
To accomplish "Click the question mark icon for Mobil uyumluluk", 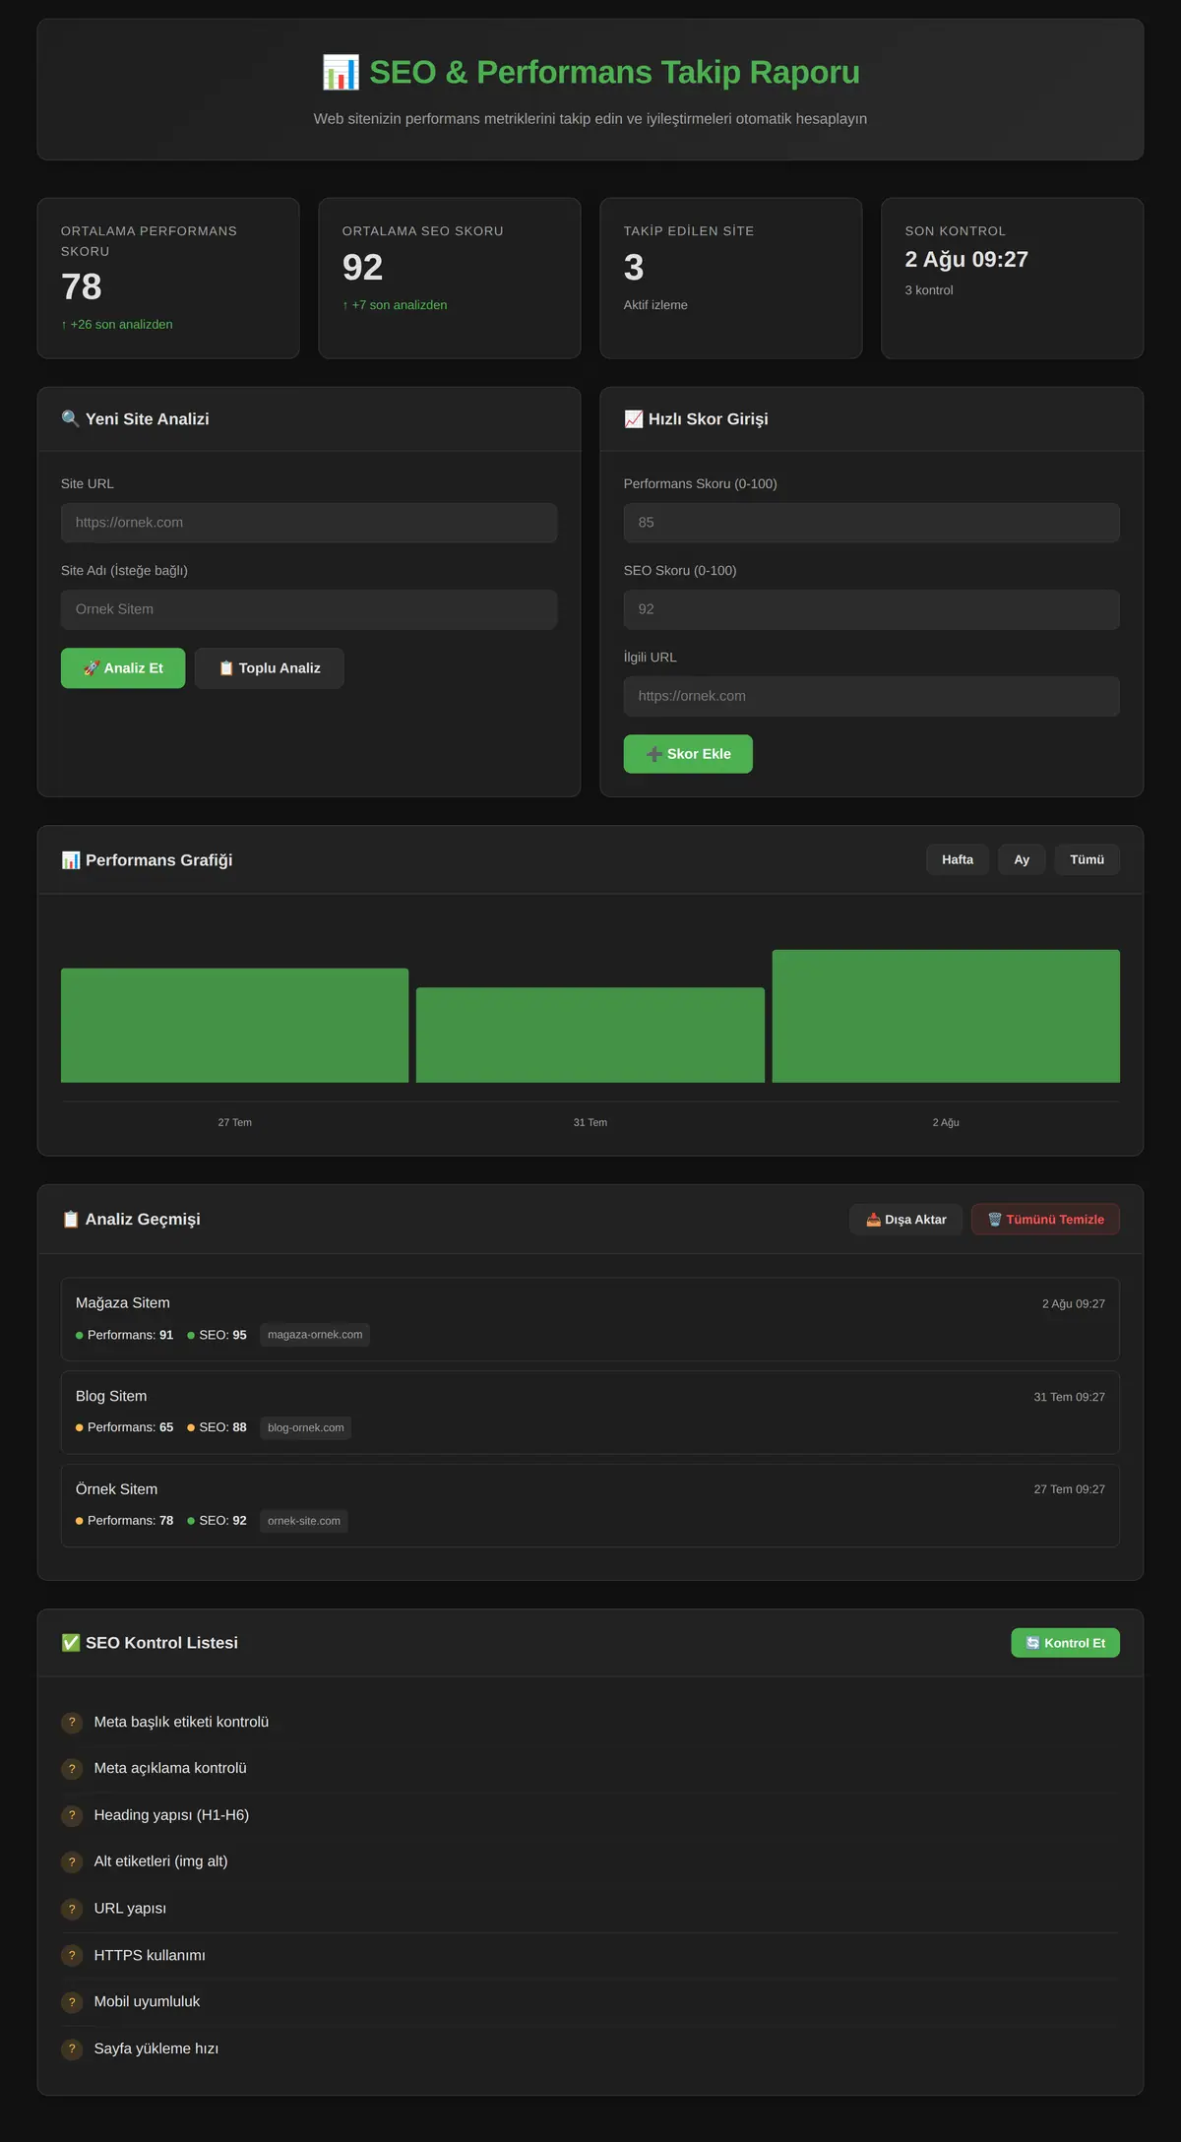I will pos(72,2001).
